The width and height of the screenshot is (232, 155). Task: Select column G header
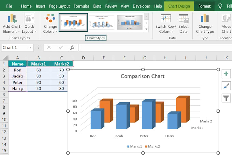(145, 58)
